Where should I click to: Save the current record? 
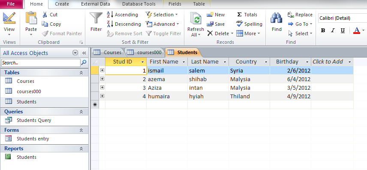point(216,24)
